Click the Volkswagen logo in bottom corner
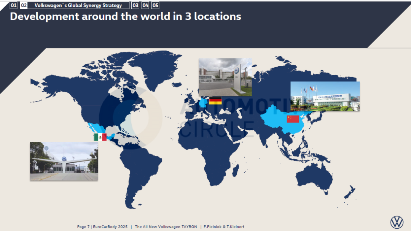This screenshot has height=231, width=411. click(x=397, y=222)
